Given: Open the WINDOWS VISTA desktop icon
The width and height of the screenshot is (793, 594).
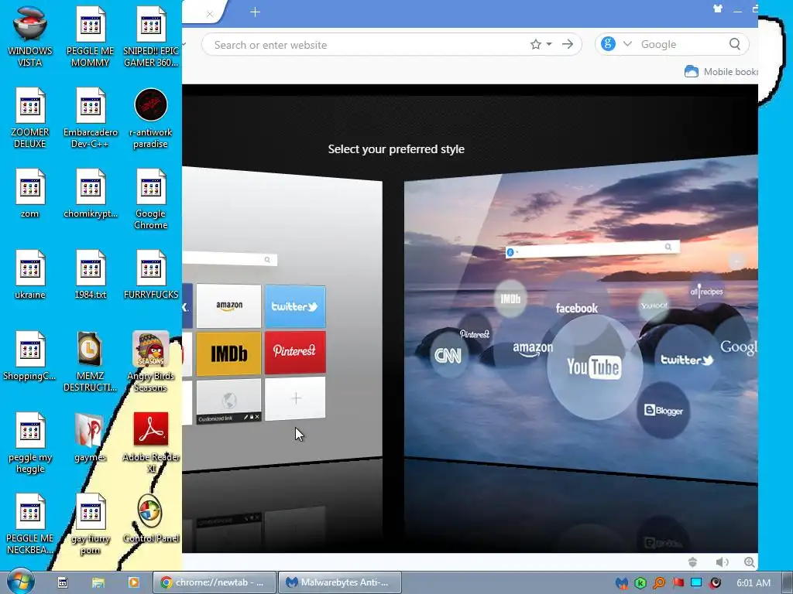Looking at the screenshot, I should pyautogui.click(x=30, y=36).
